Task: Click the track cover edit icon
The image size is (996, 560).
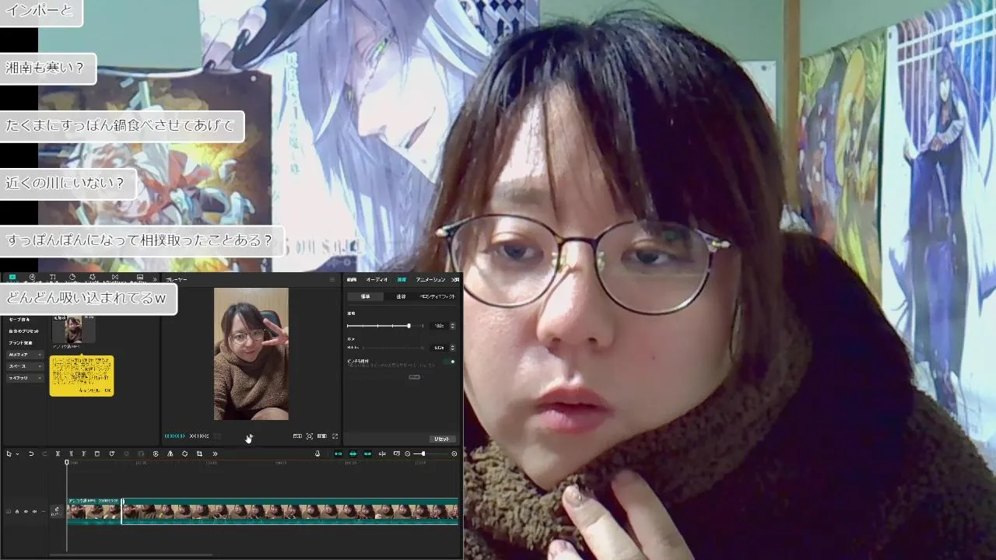Action: click(x=56, y=511)
